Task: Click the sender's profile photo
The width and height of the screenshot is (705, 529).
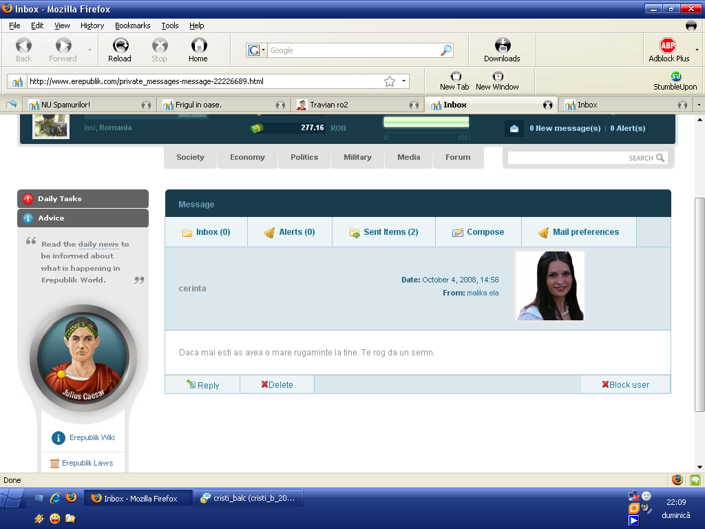Action: pyautogui.click(x=550, y=286)
